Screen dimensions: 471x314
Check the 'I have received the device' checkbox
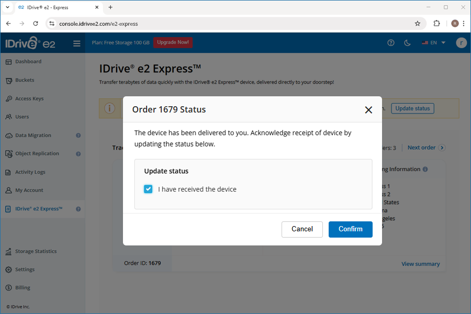pos(148,189)
